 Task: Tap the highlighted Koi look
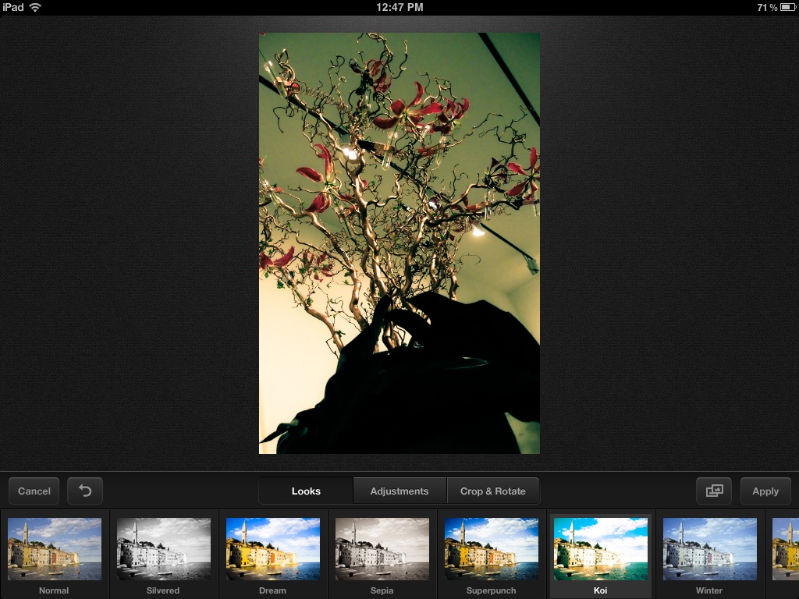600,549
